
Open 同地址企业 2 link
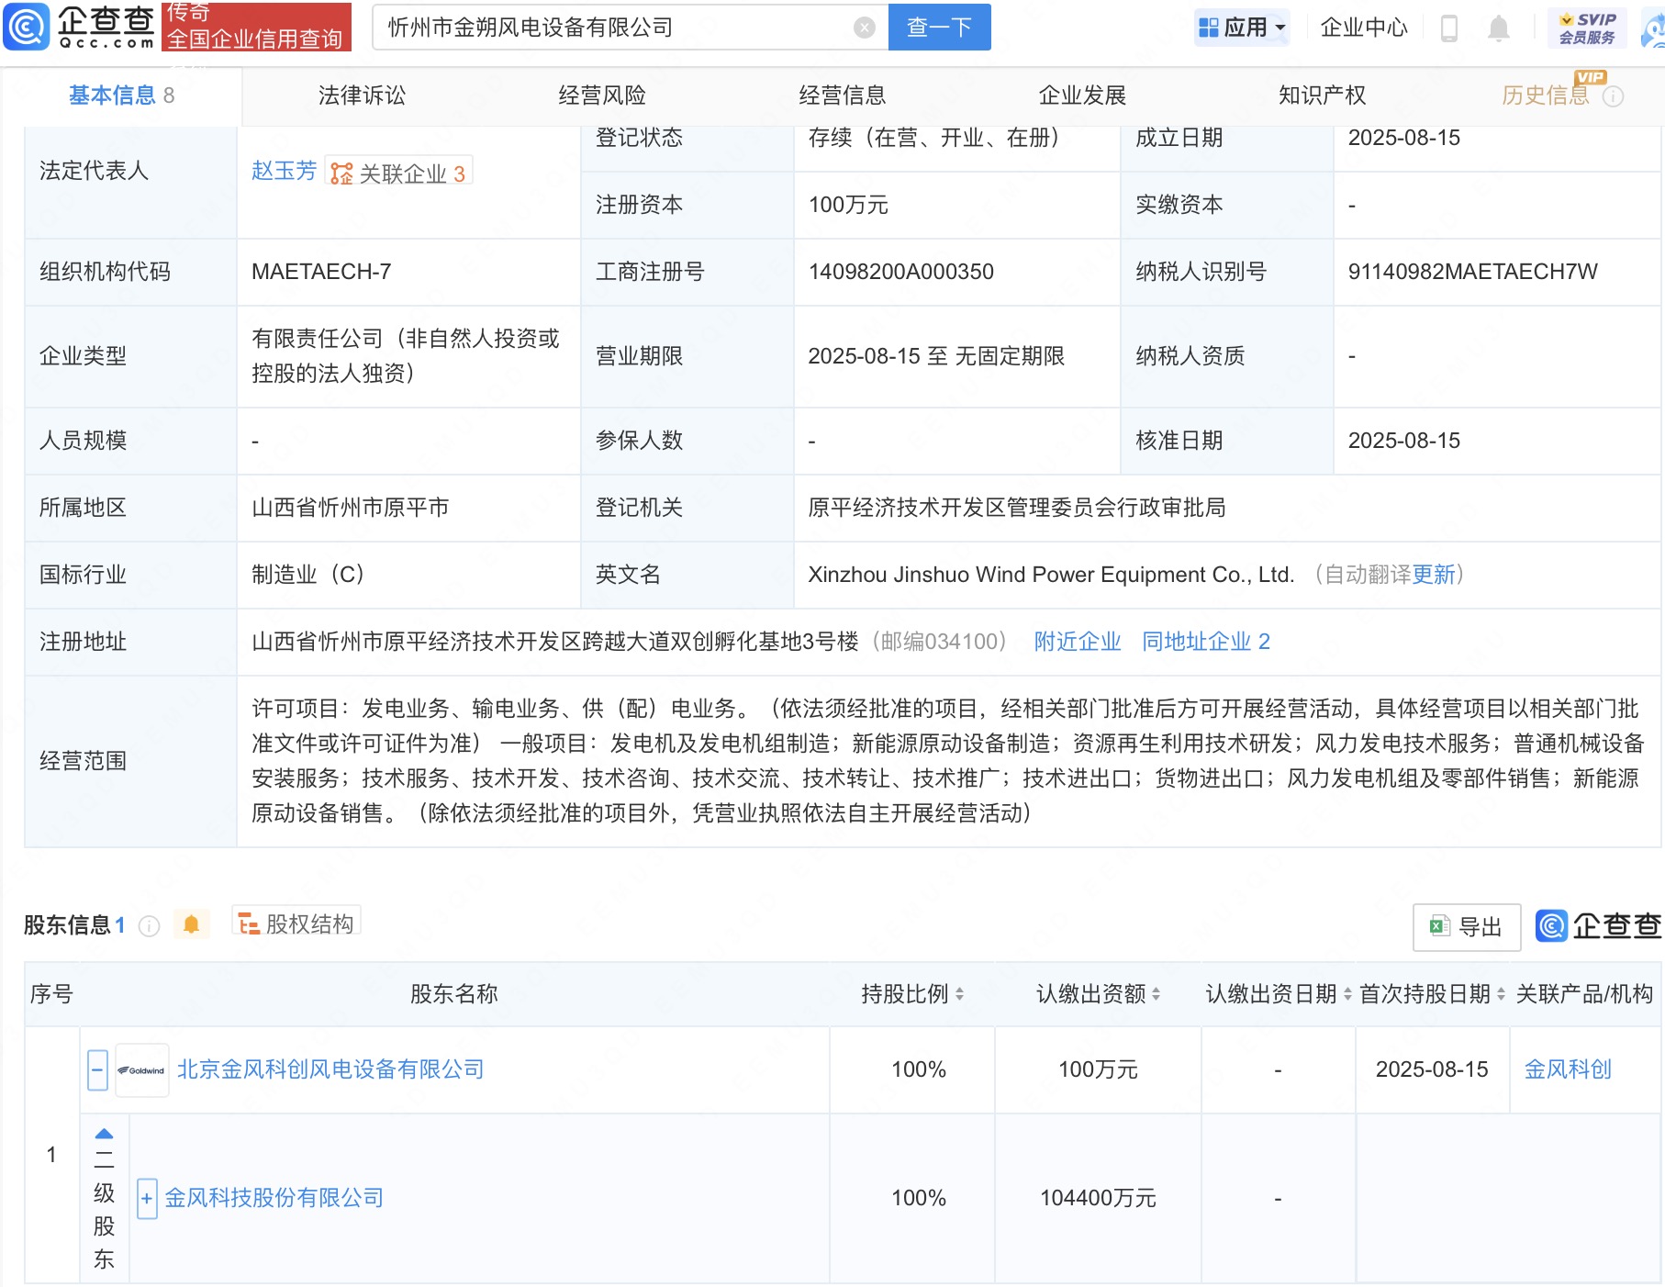coord(1206,642)
